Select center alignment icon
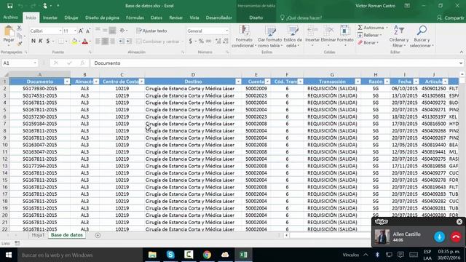The image size is (466, 262). (105, 41)
